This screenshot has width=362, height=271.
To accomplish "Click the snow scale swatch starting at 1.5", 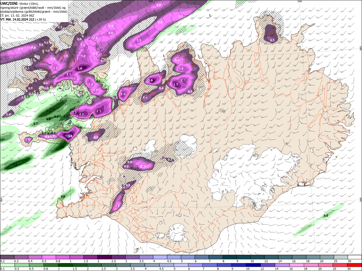I will (90, 257).
